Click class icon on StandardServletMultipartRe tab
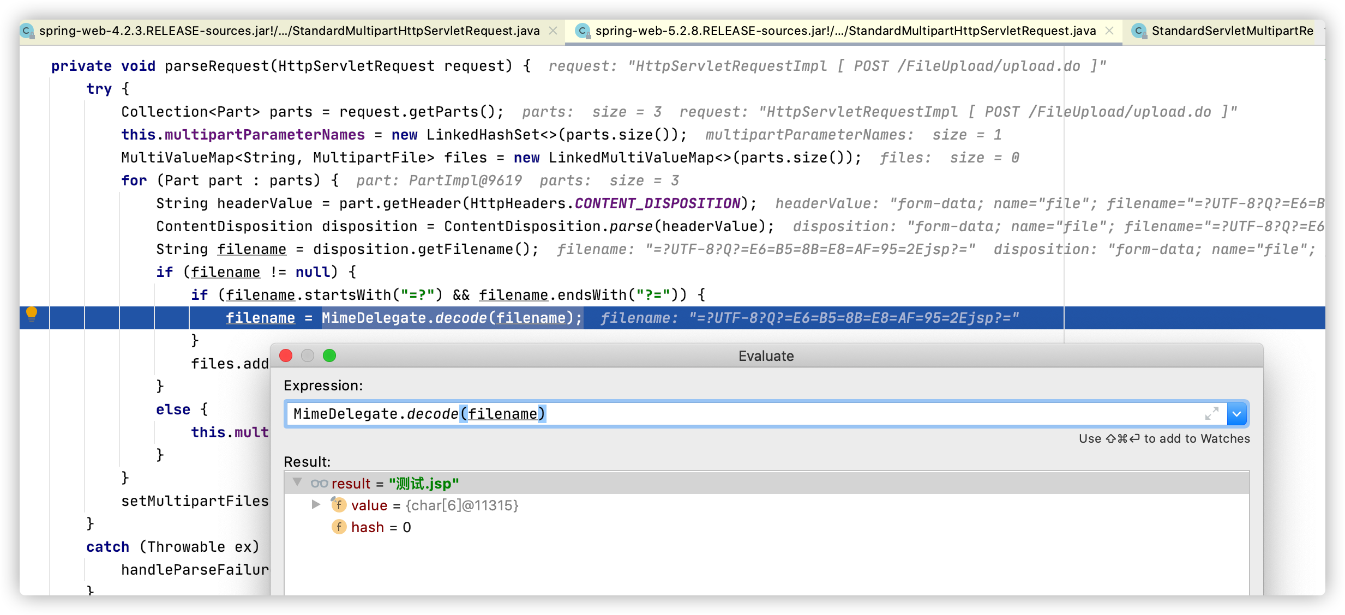 coord(1138,31)
